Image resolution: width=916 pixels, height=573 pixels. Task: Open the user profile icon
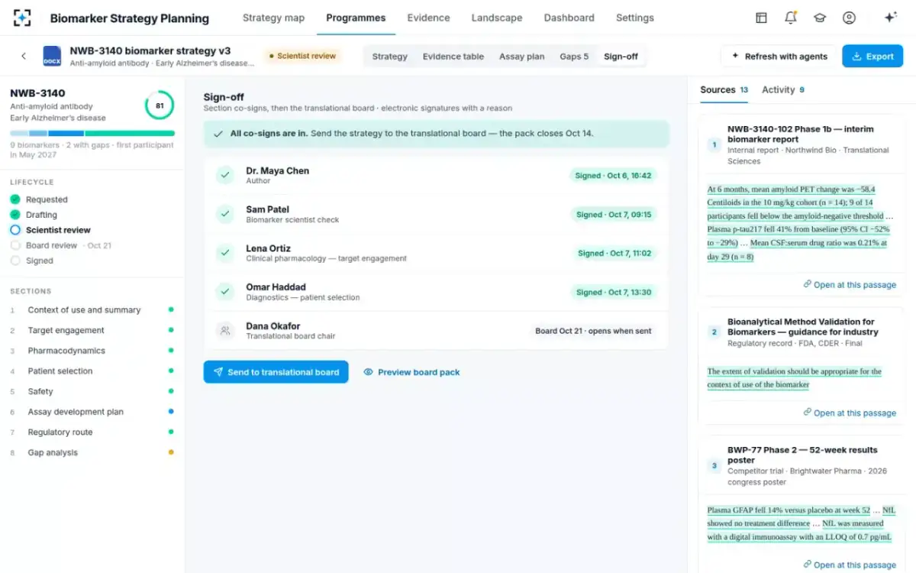click(849, 18)
